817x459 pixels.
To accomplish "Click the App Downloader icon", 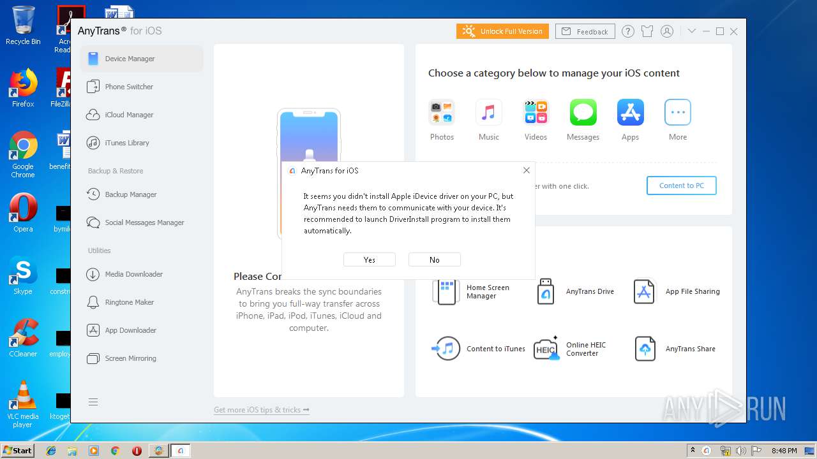I will (x=93, y=330).
